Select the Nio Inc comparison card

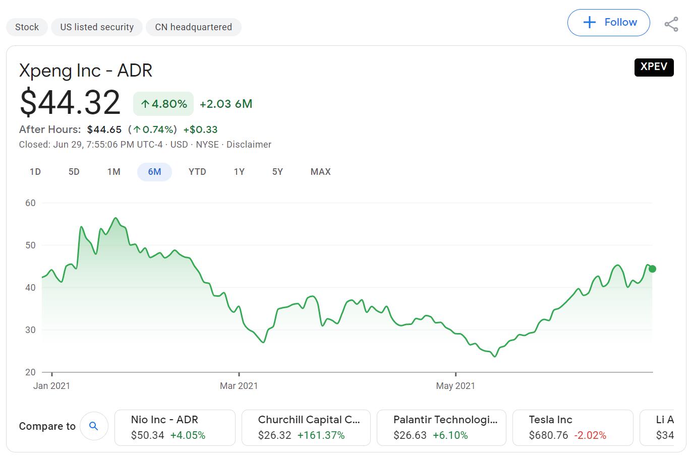click(175, 427)
